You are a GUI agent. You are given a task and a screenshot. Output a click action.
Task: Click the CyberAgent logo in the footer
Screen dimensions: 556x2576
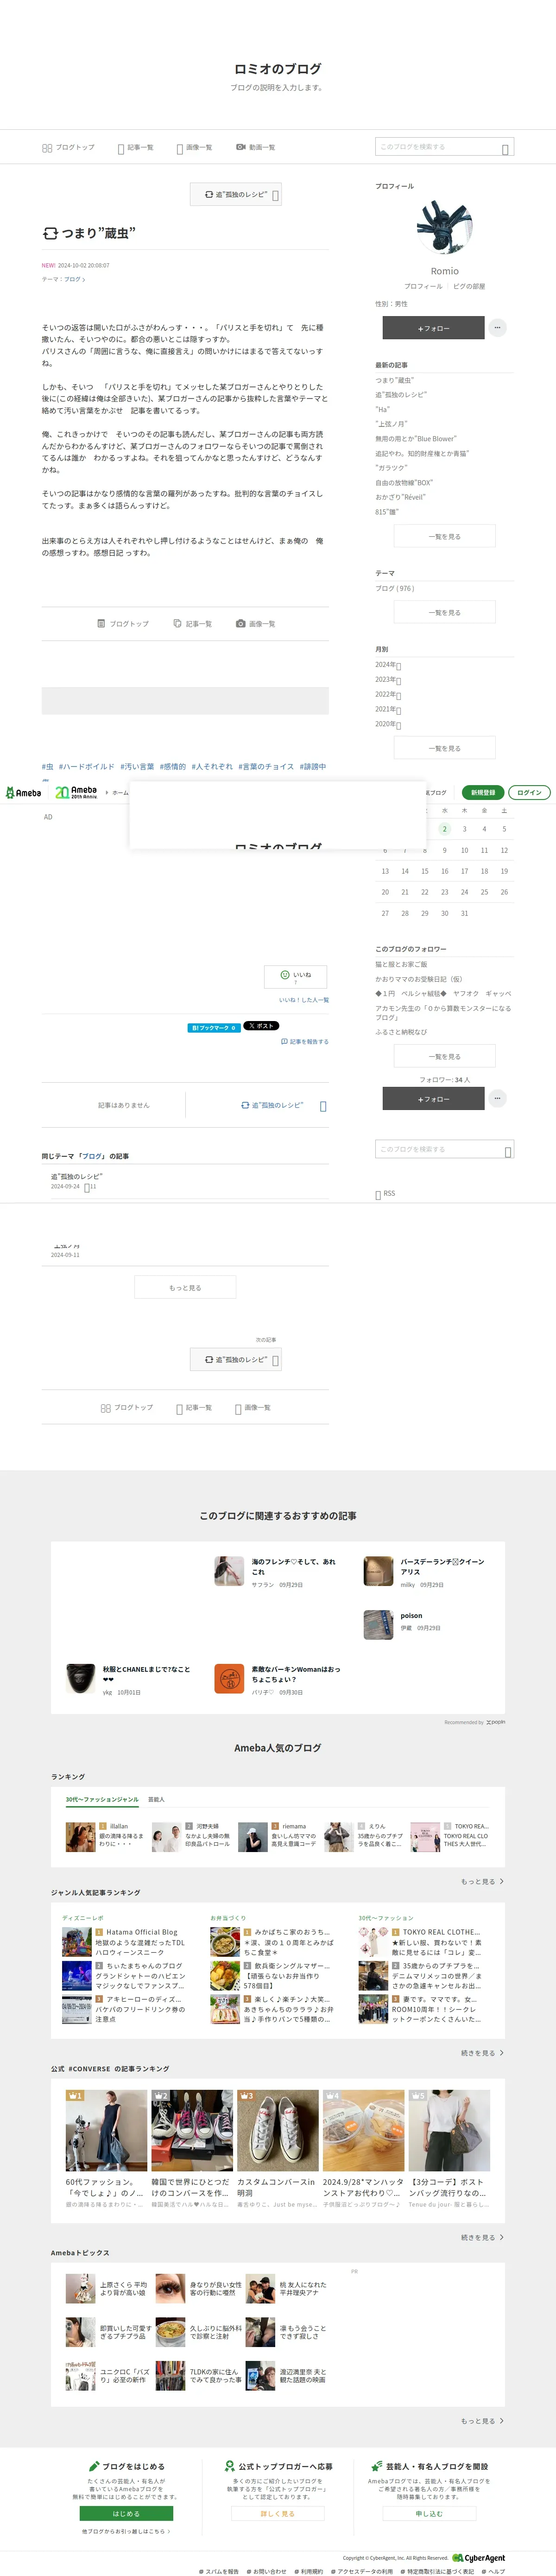coord(478,2558)
